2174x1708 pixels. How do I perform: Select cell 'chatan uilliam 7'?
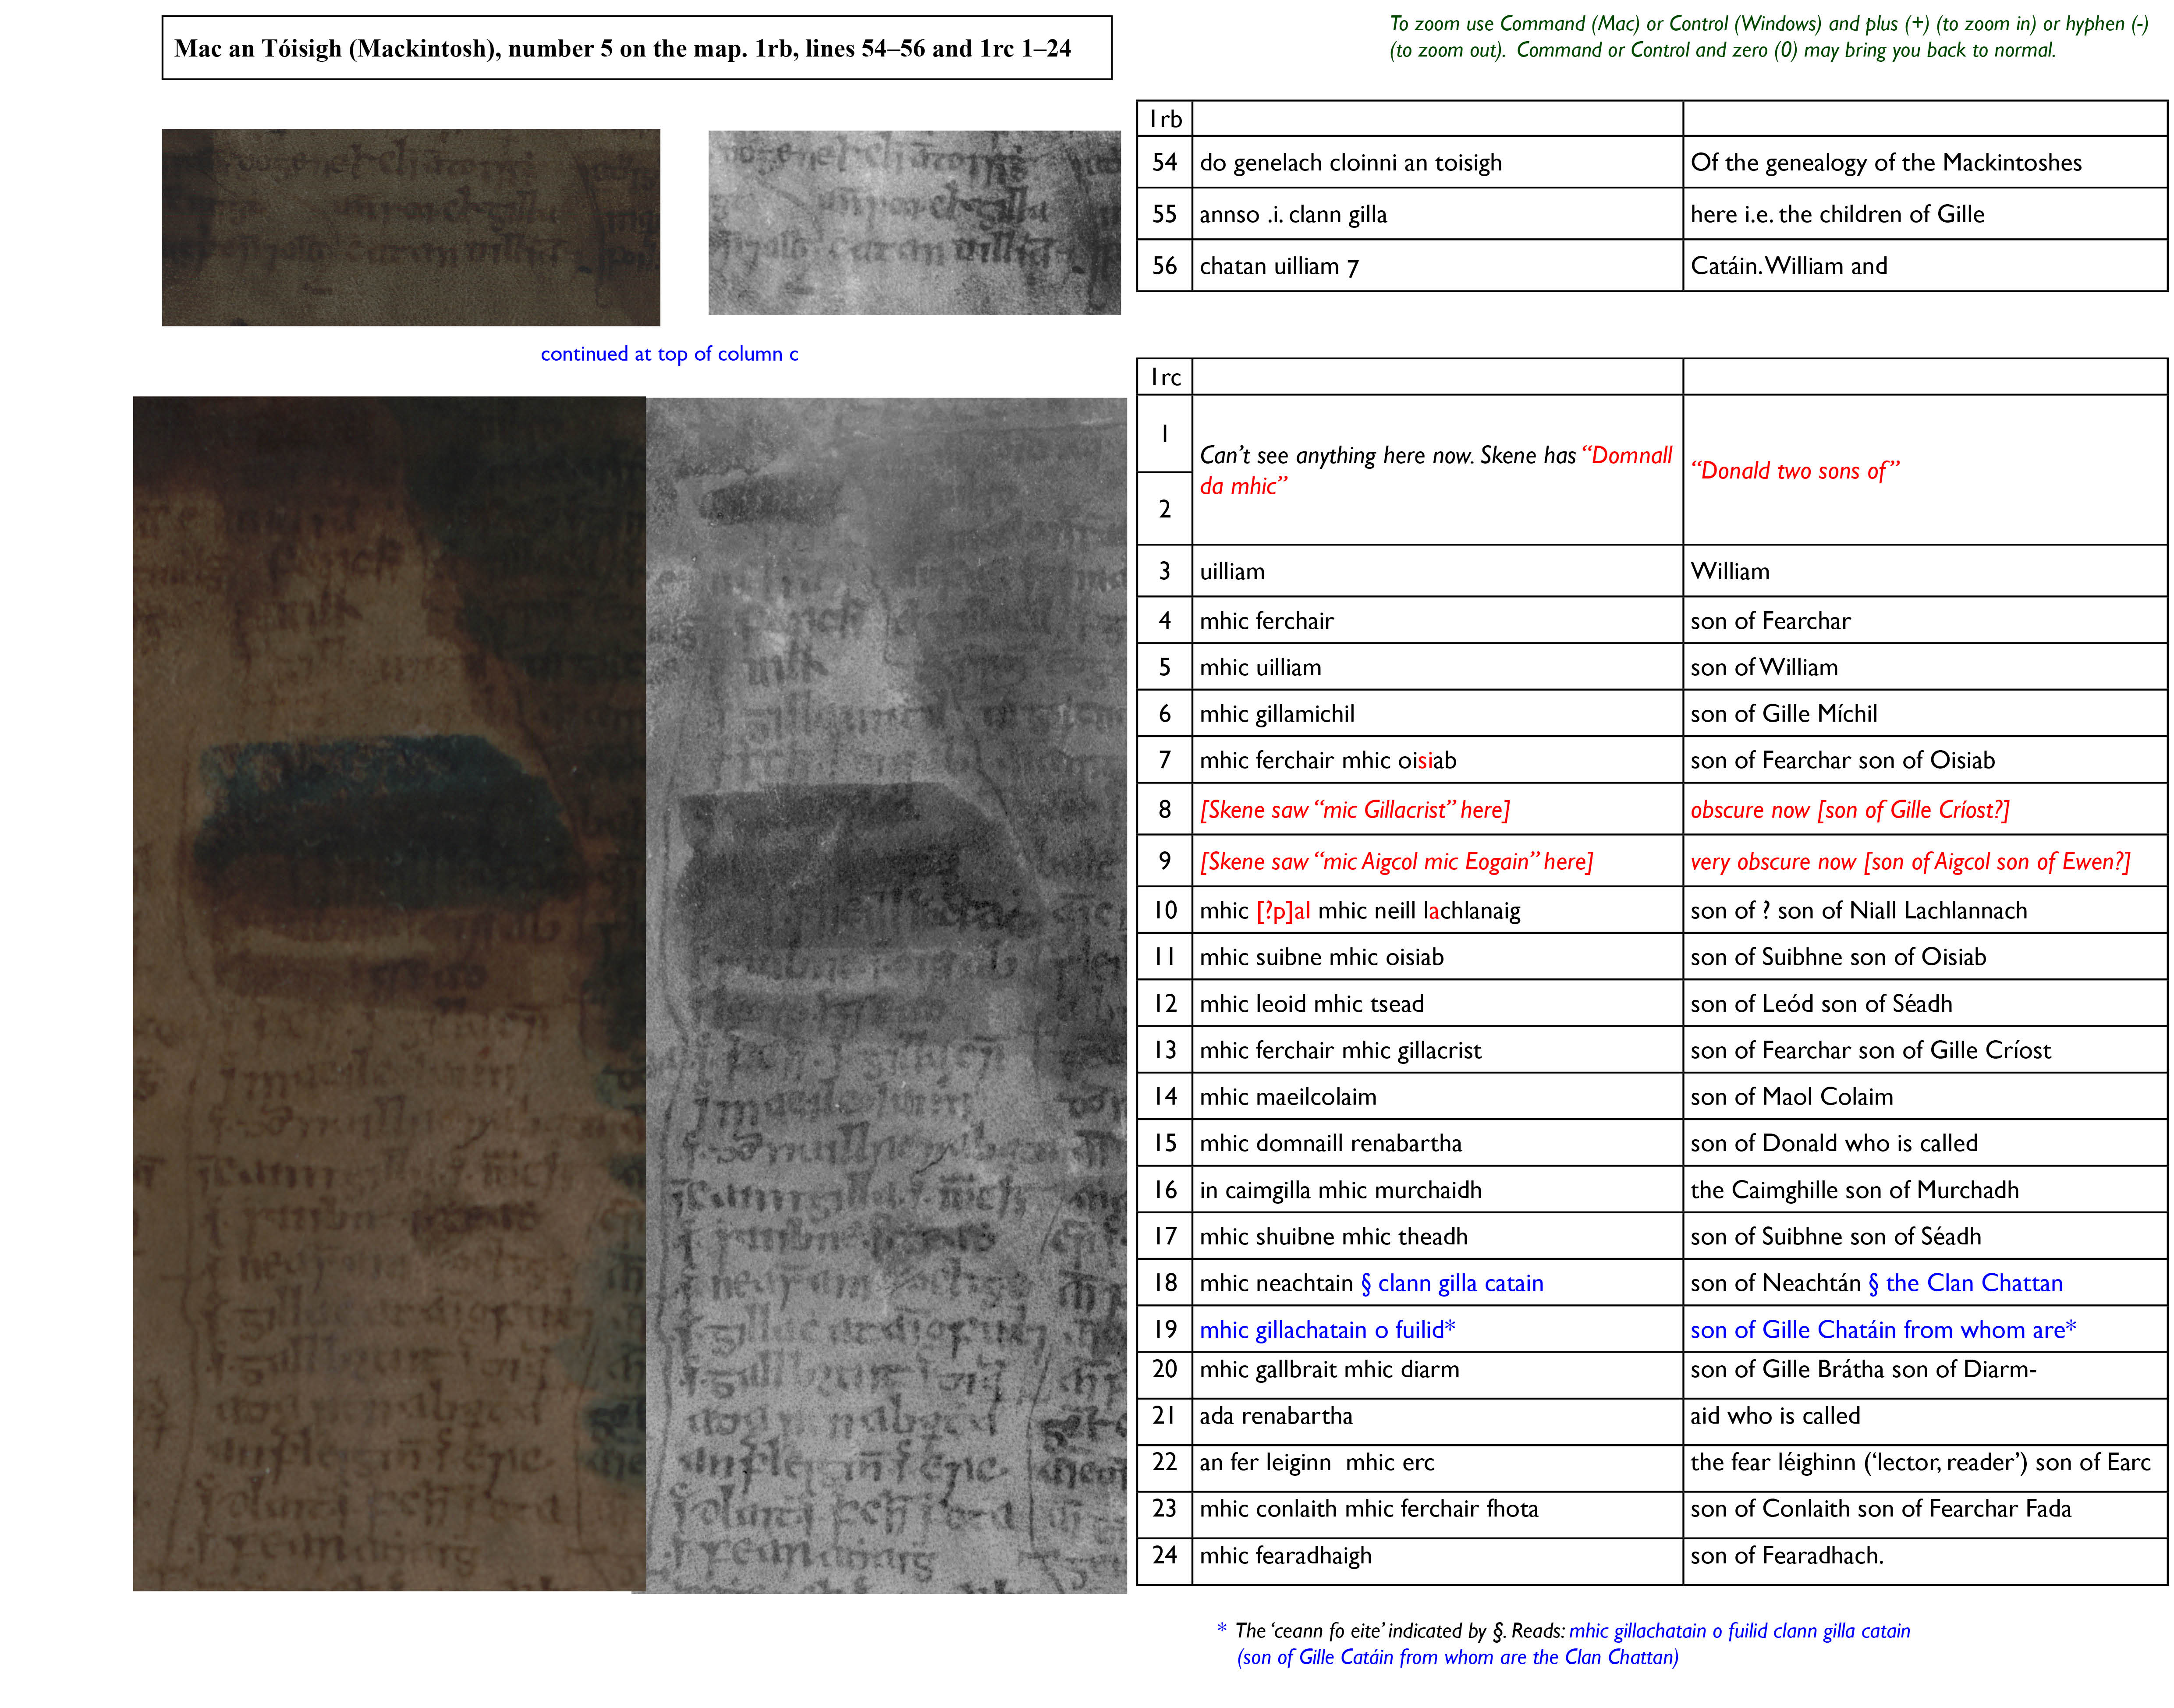click(x=1437, y=266)
